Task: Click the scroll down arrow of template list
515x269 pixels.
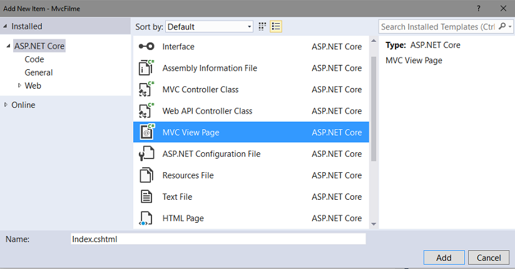Action: tap(374, 224)
